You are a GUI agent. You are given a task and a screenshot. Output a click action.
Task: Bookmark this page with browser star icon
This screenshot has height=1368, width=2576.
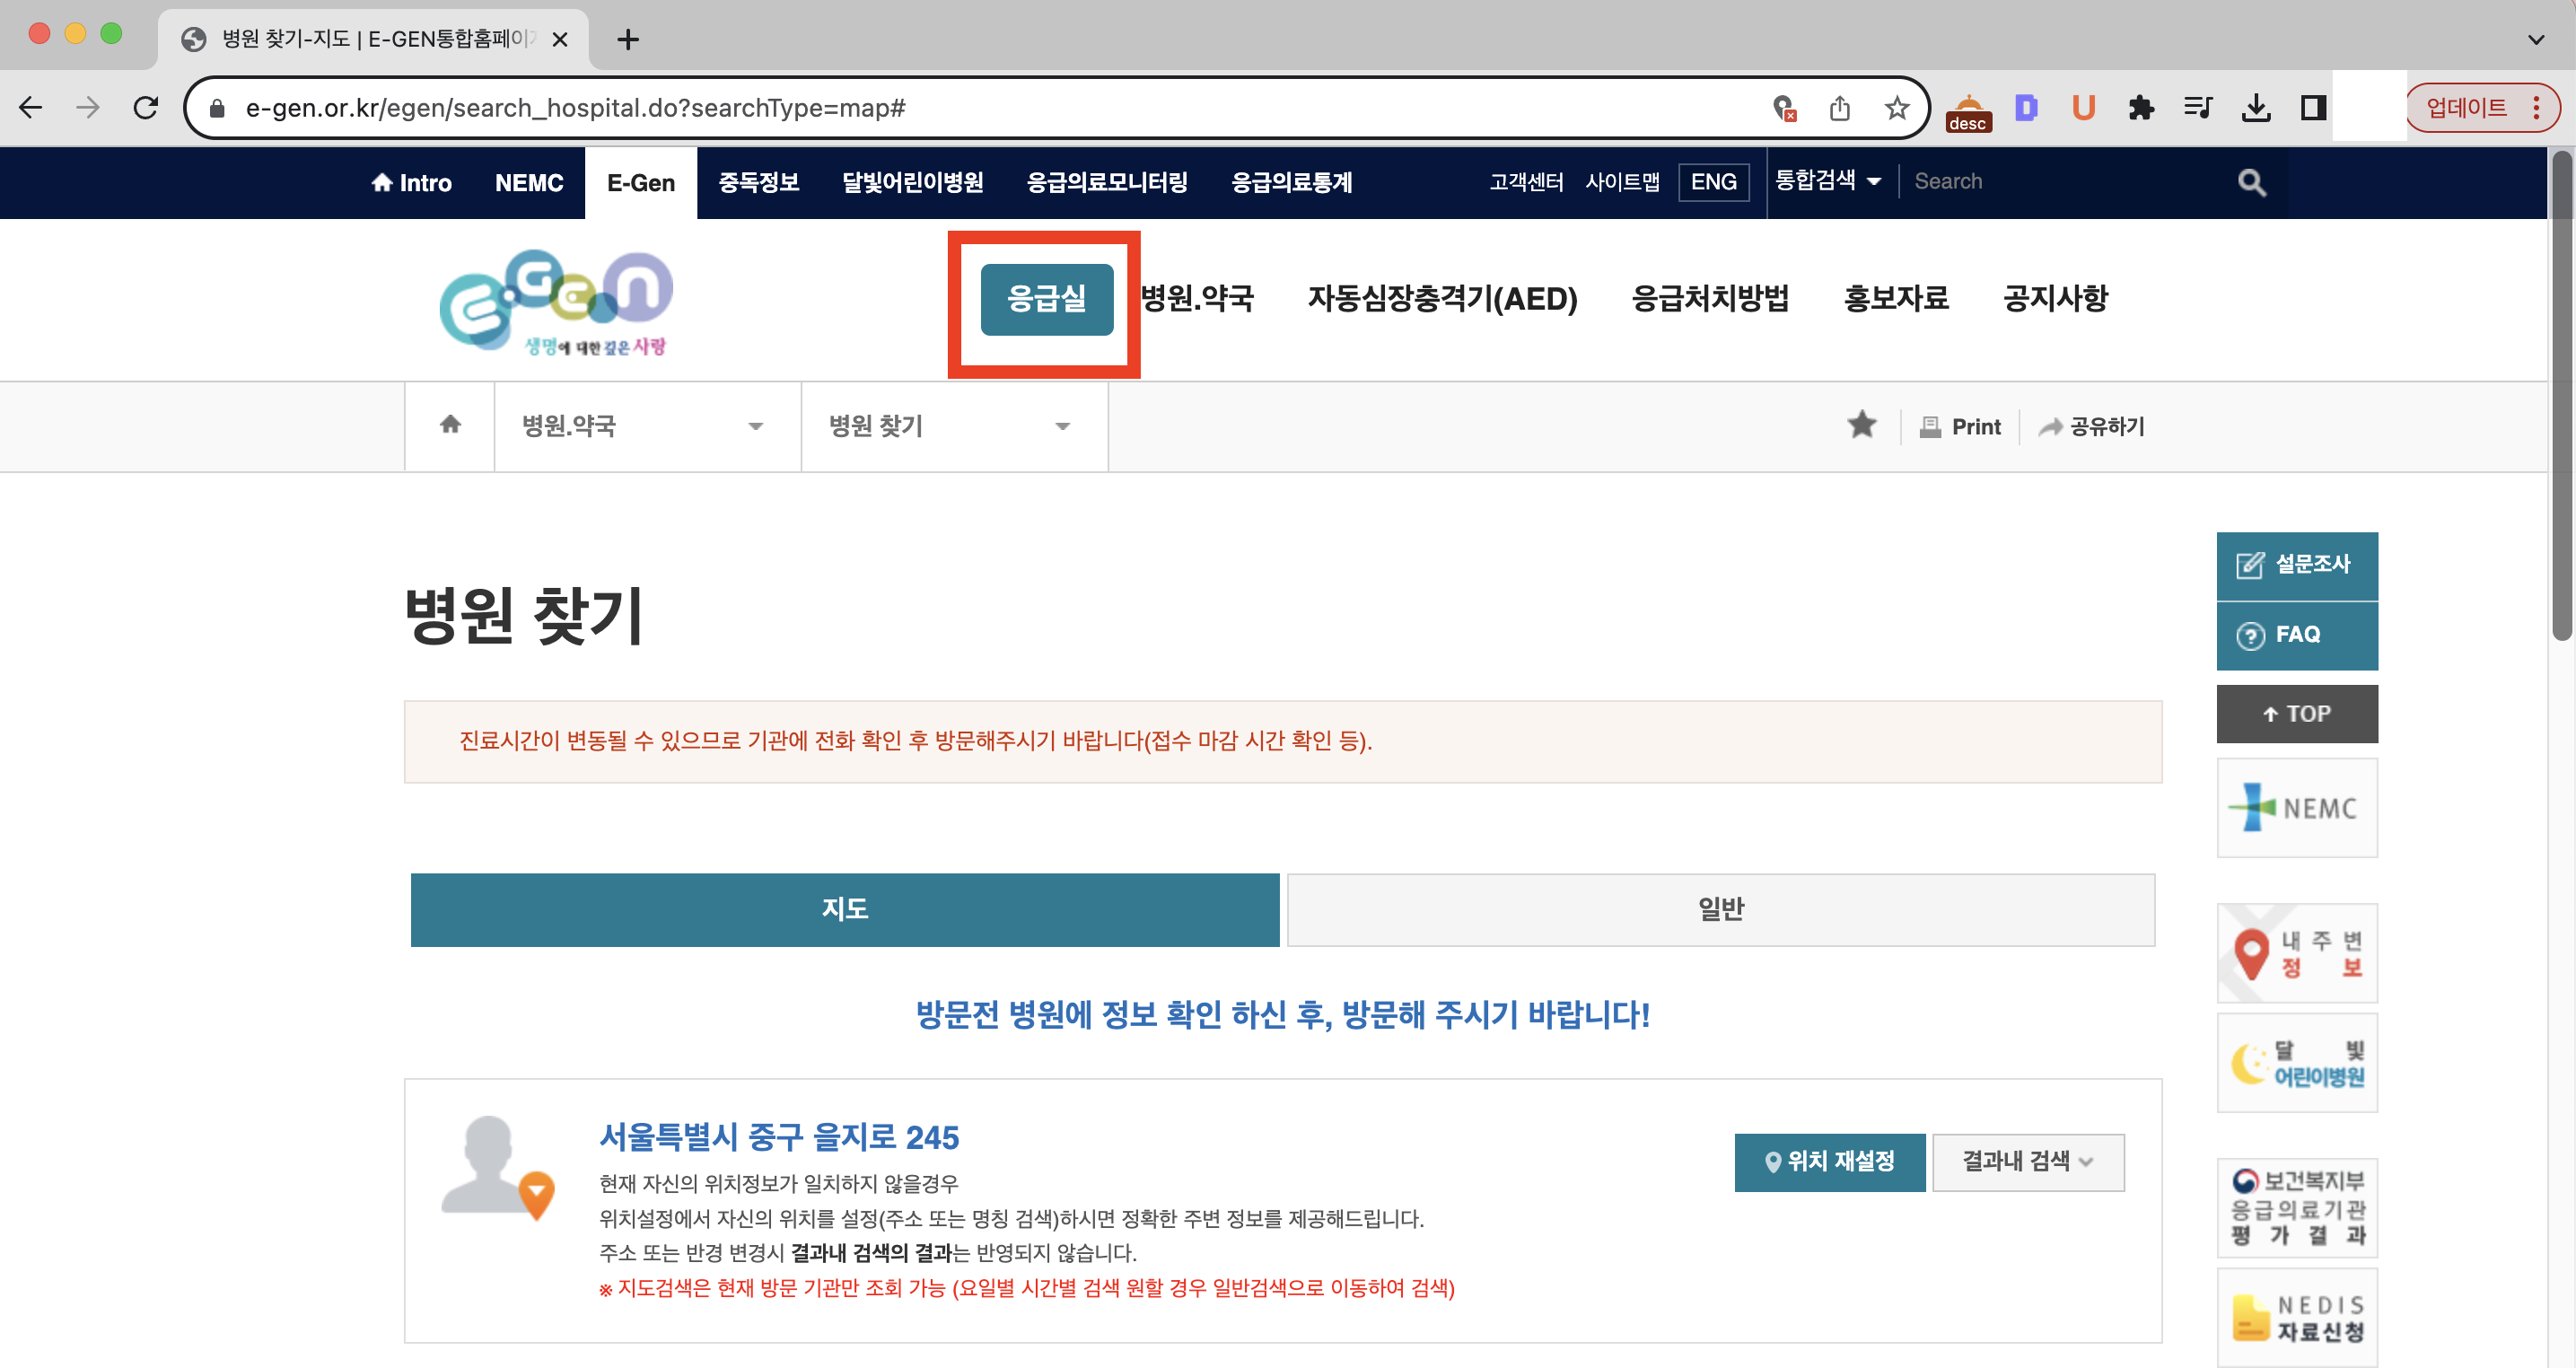coord(1896,108)
